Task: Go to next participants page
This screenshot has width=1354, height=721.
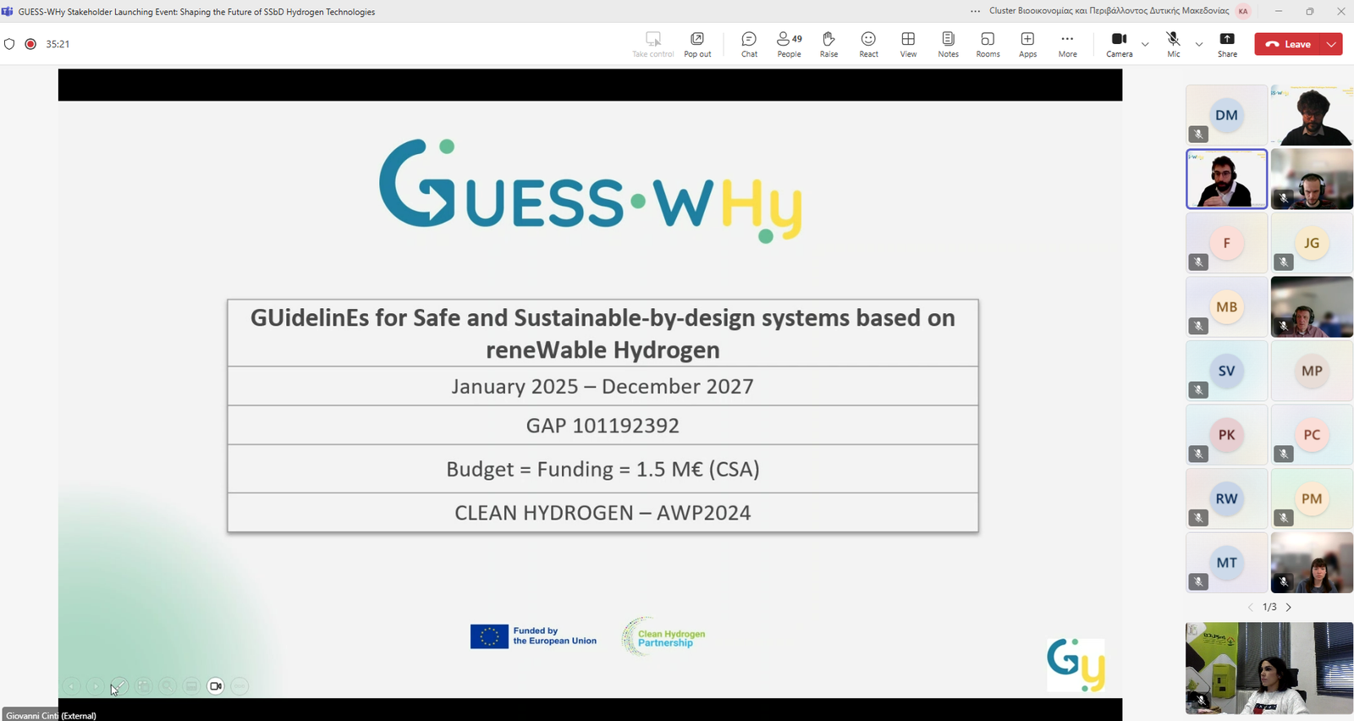Action: pos(1289,608)
